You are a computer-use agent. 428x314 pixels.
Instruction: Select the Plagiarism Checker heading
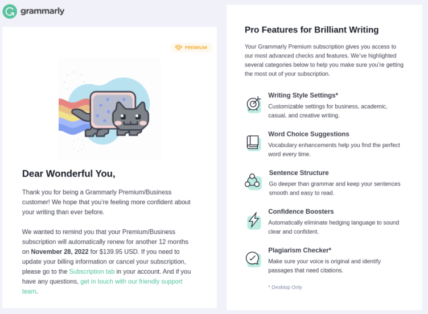click(x=299, y=250)
